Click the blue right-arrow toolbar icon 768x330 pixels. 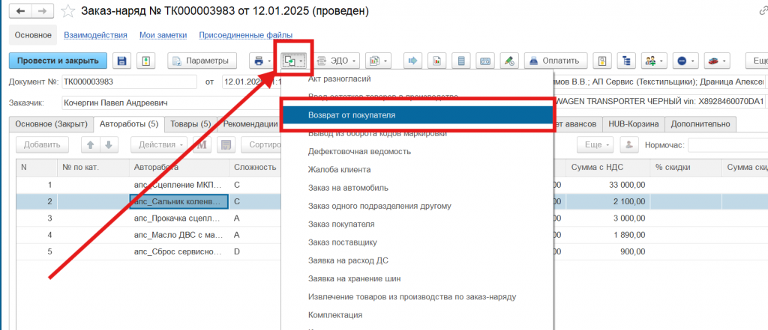pyautogui.click(x=413, y=61)
